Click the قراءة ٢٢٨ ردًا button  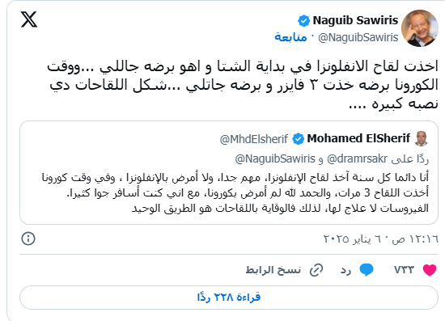tap(229, 298)
